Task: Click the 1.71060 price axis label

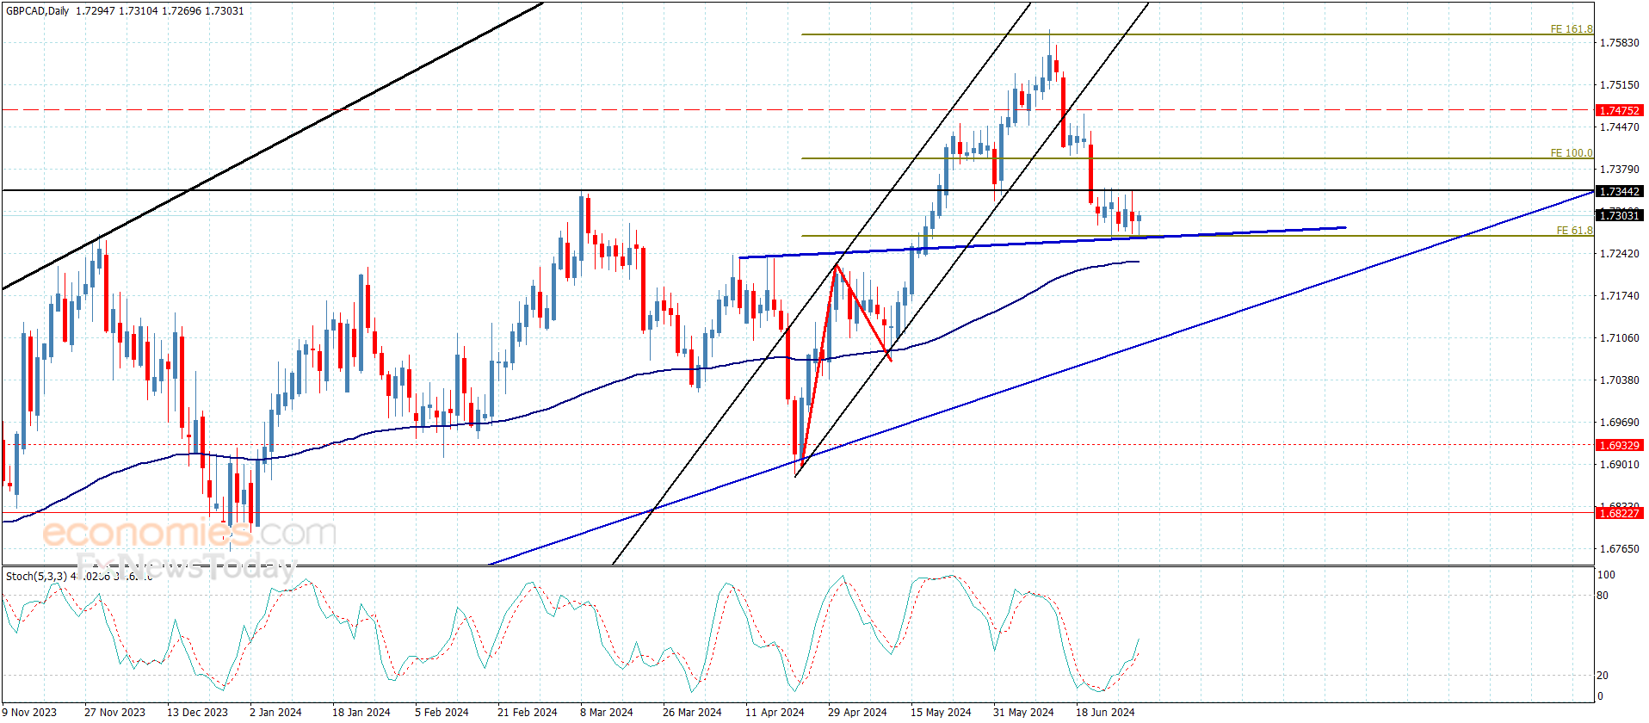Action: pos(1619,338)
